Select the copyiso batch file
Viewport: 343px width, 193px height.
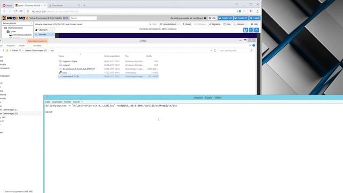click(x=108, y=65)
